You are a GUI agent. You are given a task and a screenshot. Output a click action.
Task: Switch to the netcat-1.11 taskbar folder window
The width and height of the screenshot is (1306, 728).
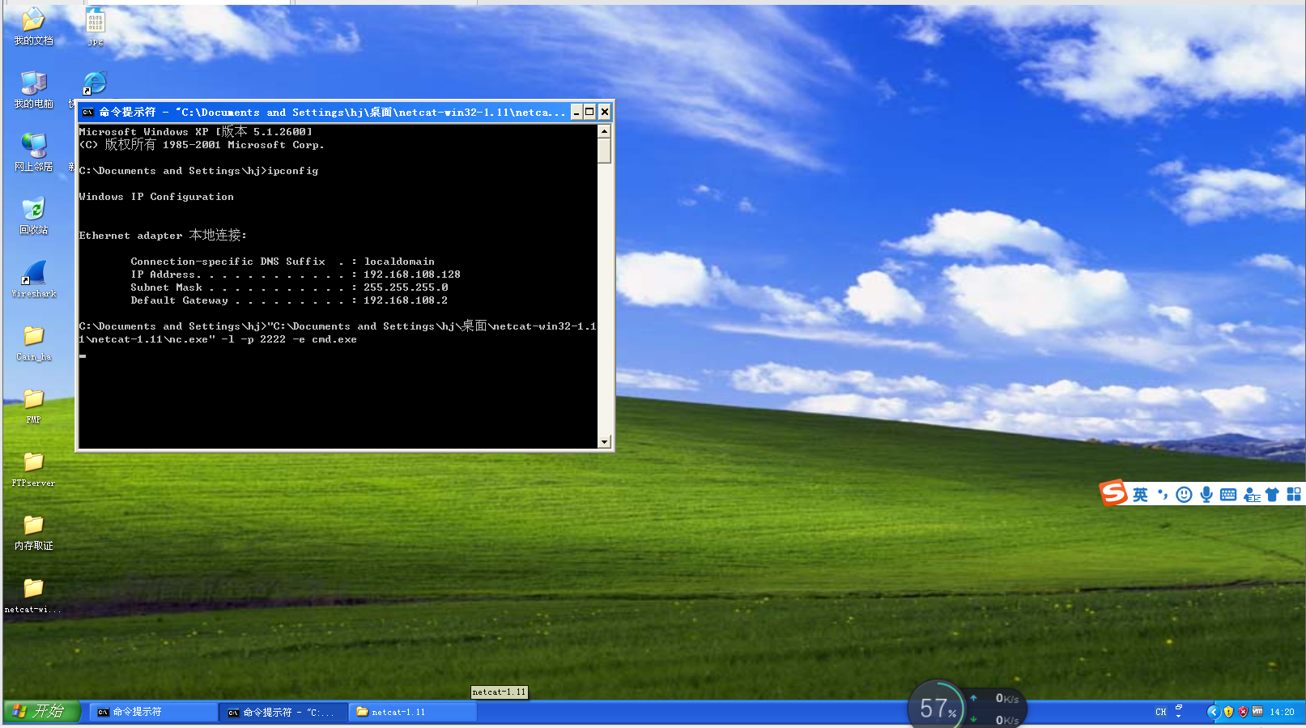pyautogui.click(x=412, y=712)
